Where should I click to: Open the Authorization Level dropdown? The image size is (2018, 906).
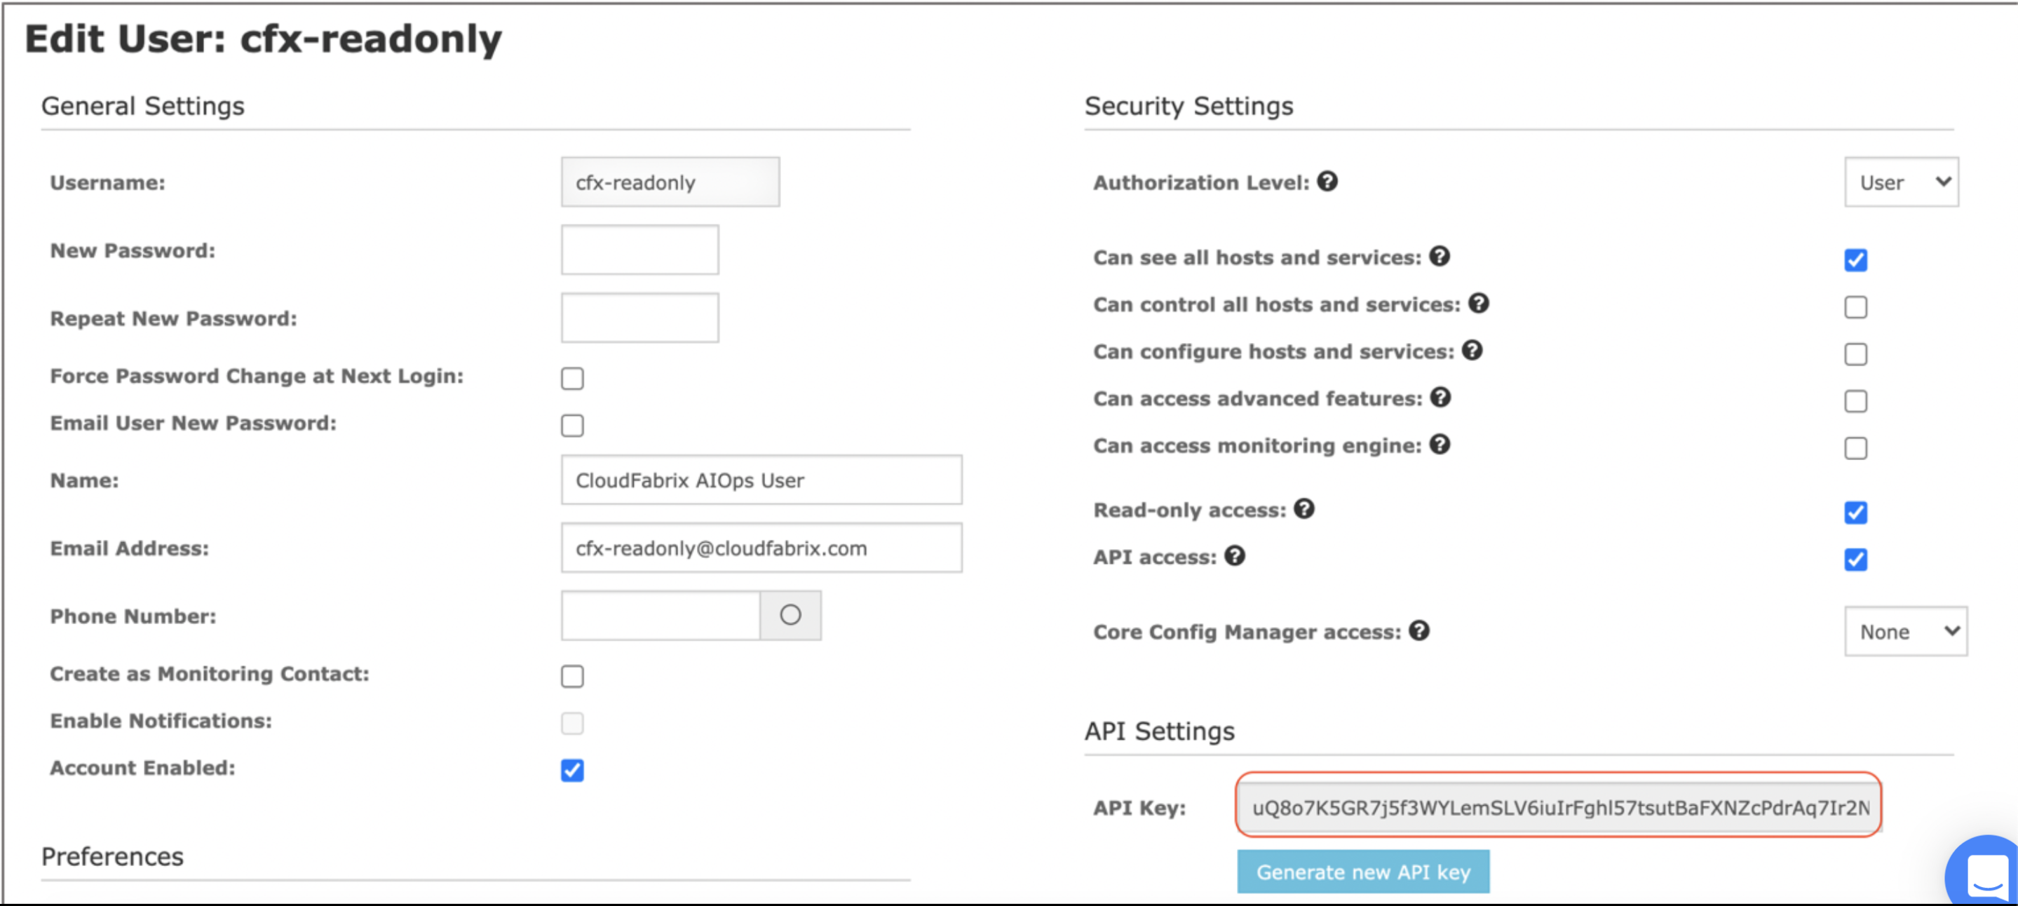pos(1900,182)
